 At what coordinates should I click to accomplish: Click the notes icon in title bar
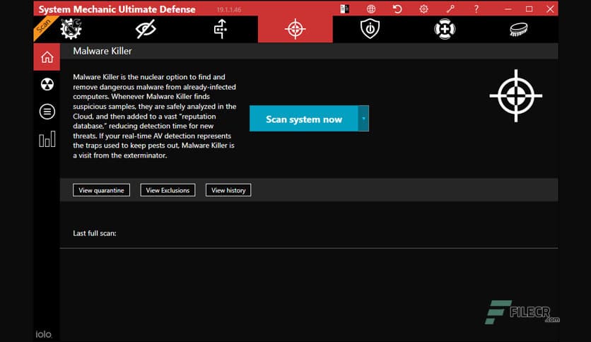click(344, 8)
